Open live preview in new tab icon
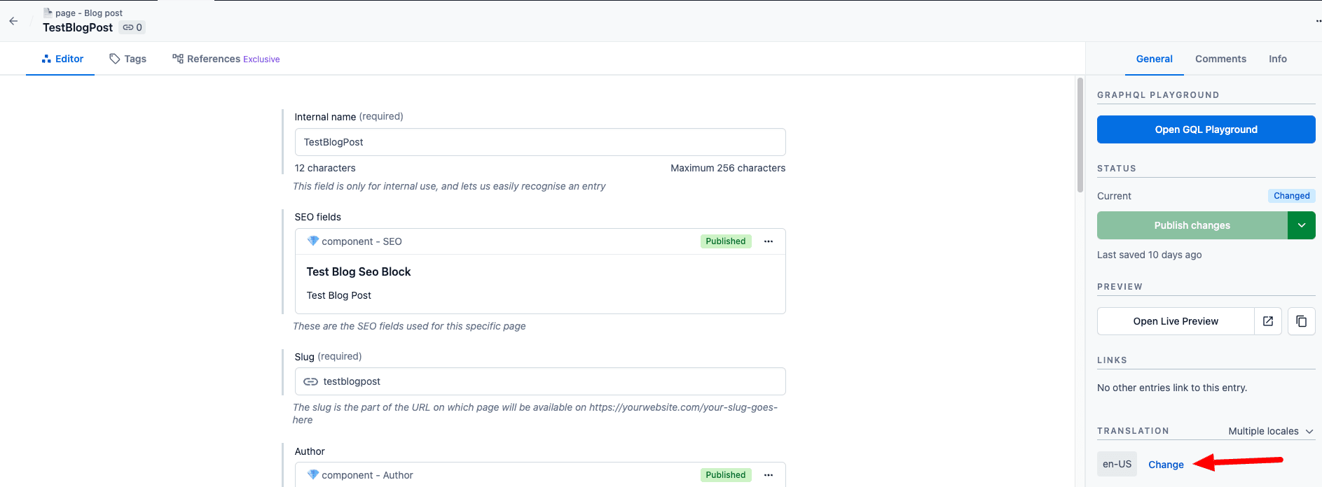This screenshot has height=487, width=1322. coord(1268,321)
